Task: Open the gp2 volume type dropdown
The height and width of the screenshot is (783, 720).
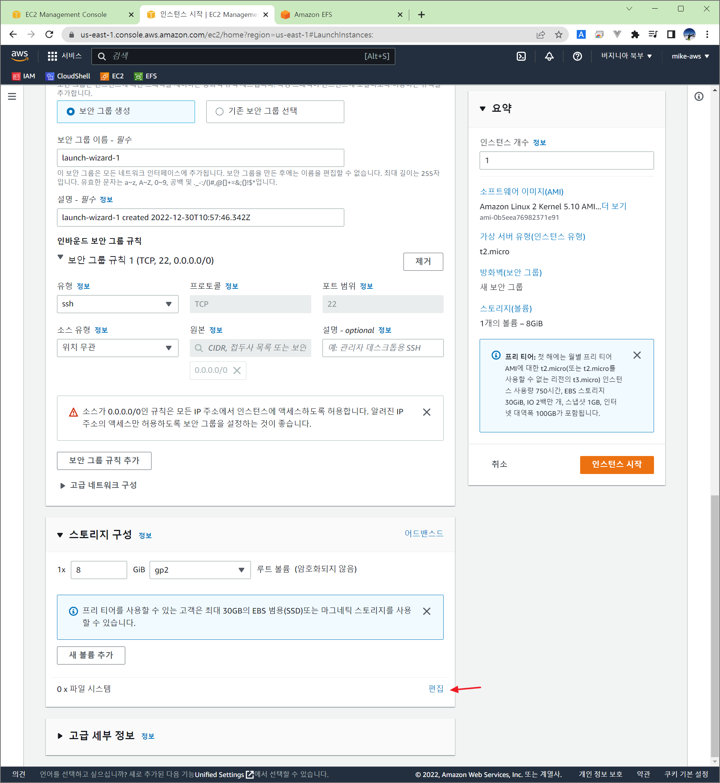Action: [x=199, y=570]
